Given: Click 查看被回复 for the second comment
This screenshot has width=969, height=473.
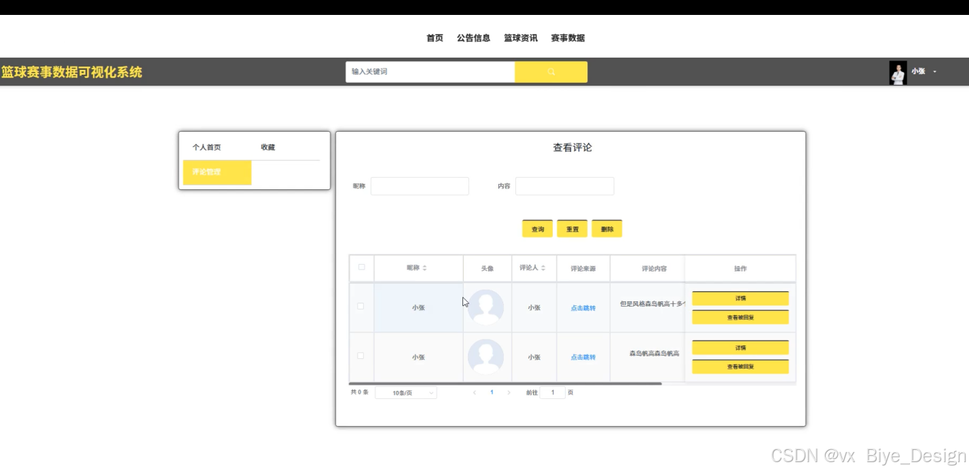Looking at the screenshot, I should (x=740, y=366).
